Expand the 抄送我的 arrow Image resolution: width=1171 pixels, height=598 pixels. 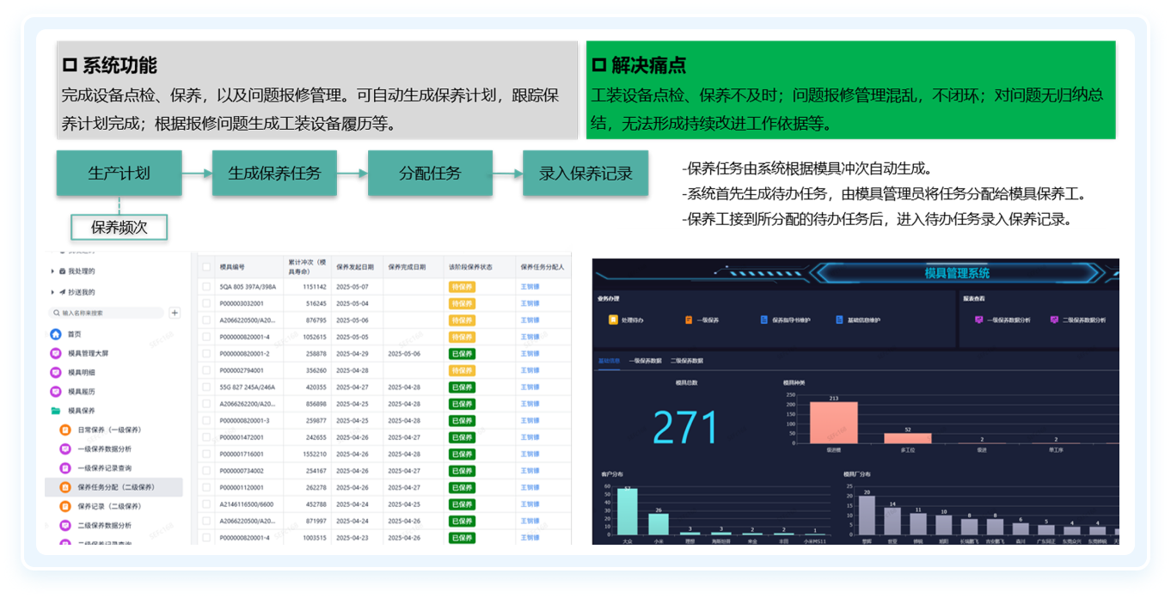(52, 292)
